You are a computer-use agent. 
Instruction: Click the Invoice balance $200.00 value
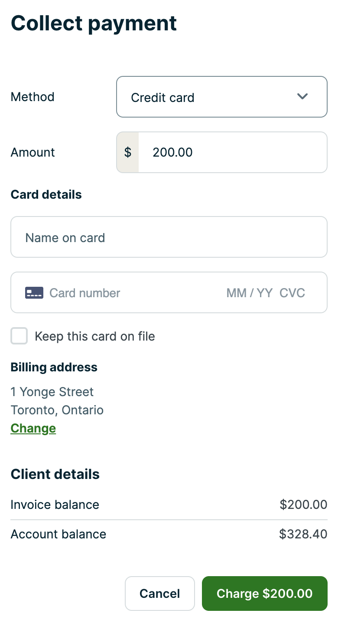(303, 505)
